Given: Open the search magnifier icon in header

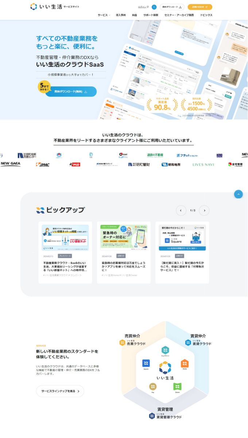Looking at the screenshot, I should (154, 7).
